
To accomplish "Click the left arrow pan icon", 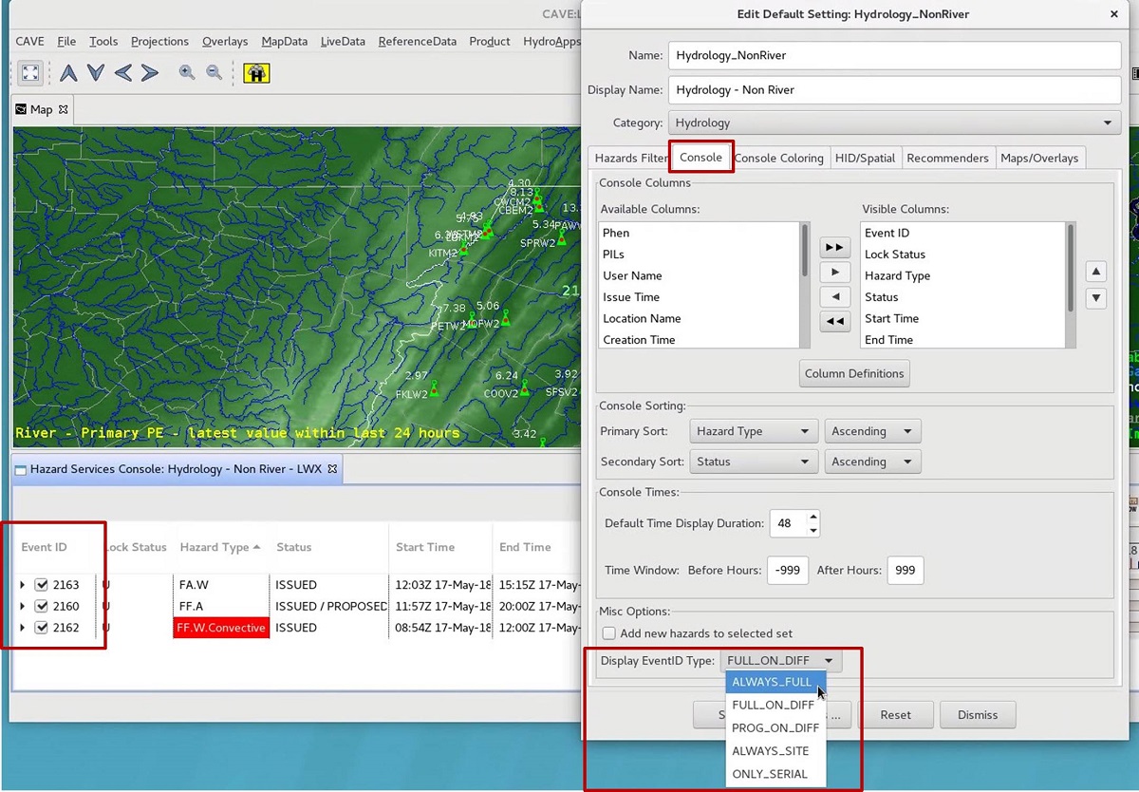I will click(x=122, y=72).
